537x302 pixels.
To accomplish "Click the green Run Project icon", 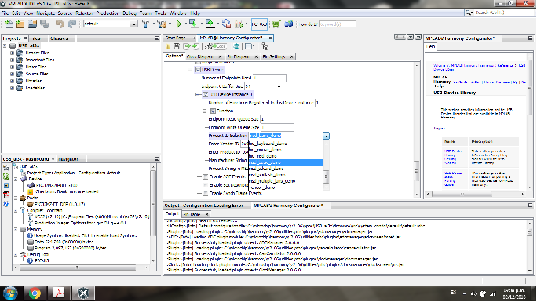I will 178,24.
